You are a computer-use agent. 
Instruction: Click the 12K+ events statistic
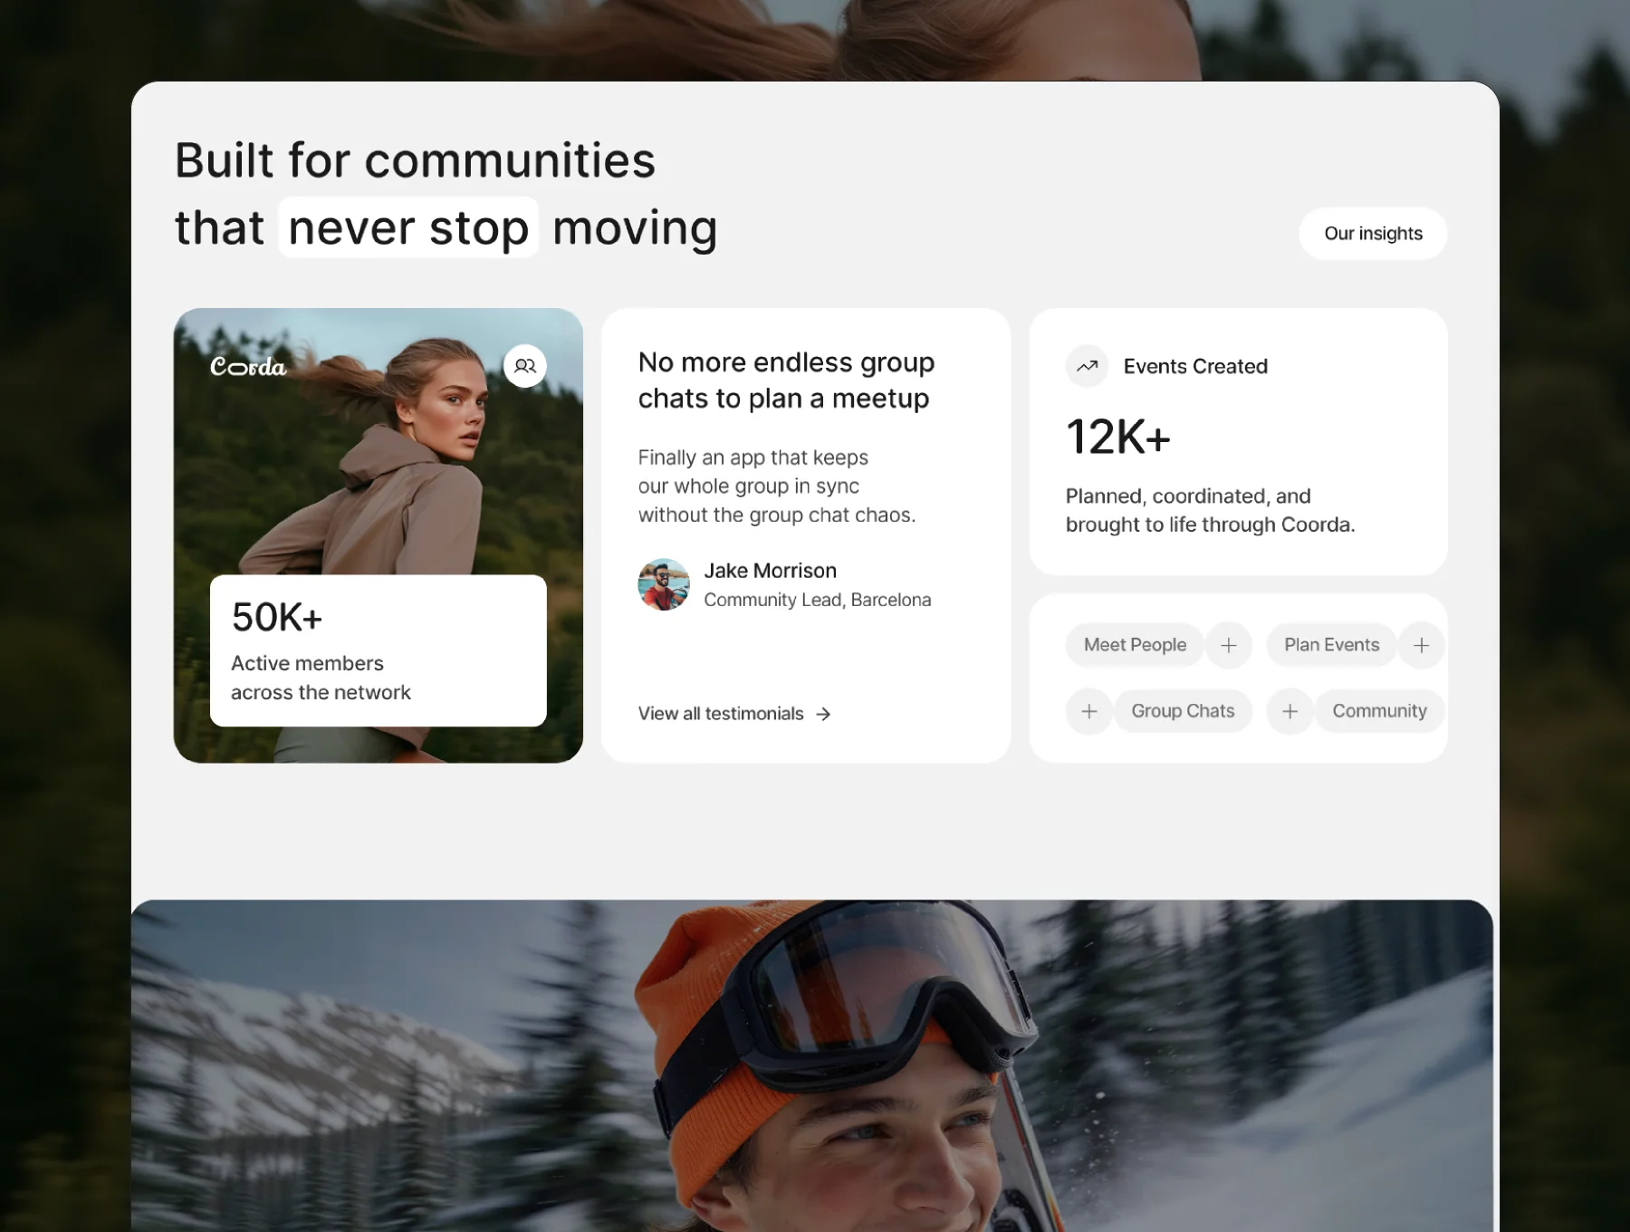(1118, 437)
